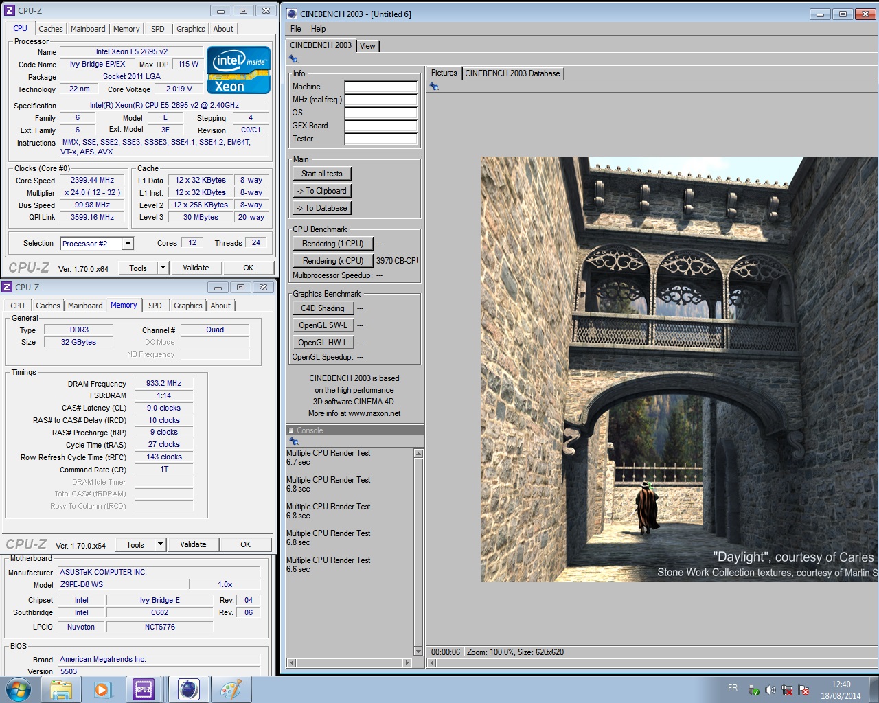Click the Console scrollbar down arrow
Viewport: 879px width, 703px height.
click(x=418, y=652)
